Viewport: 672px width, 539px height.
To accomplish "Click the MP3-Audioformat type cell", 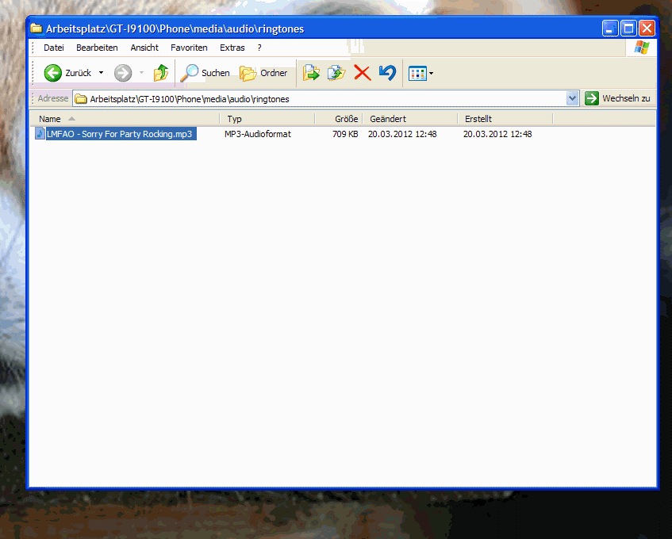I will [258, 134].
